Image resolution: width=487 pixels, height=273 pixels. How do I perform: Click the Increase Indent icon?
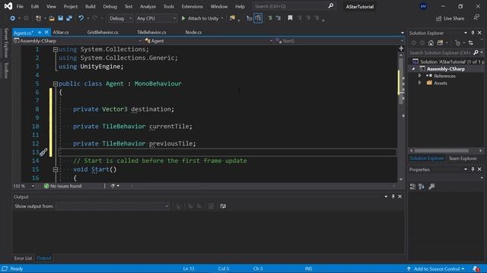pyautogui.click(x=278, y=18)
